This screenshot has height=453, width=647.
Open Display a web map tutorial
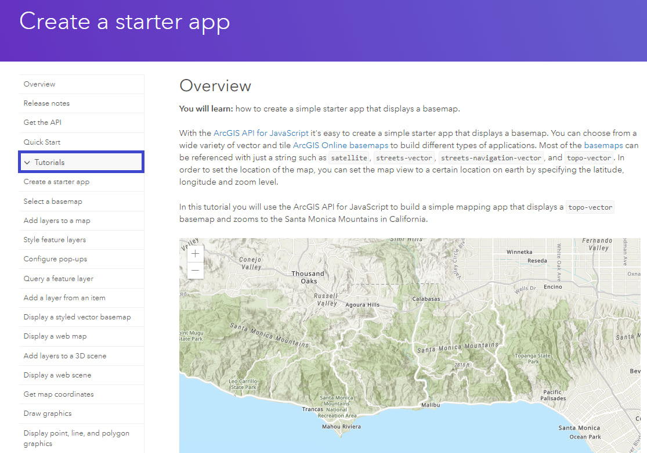point(55,336)
